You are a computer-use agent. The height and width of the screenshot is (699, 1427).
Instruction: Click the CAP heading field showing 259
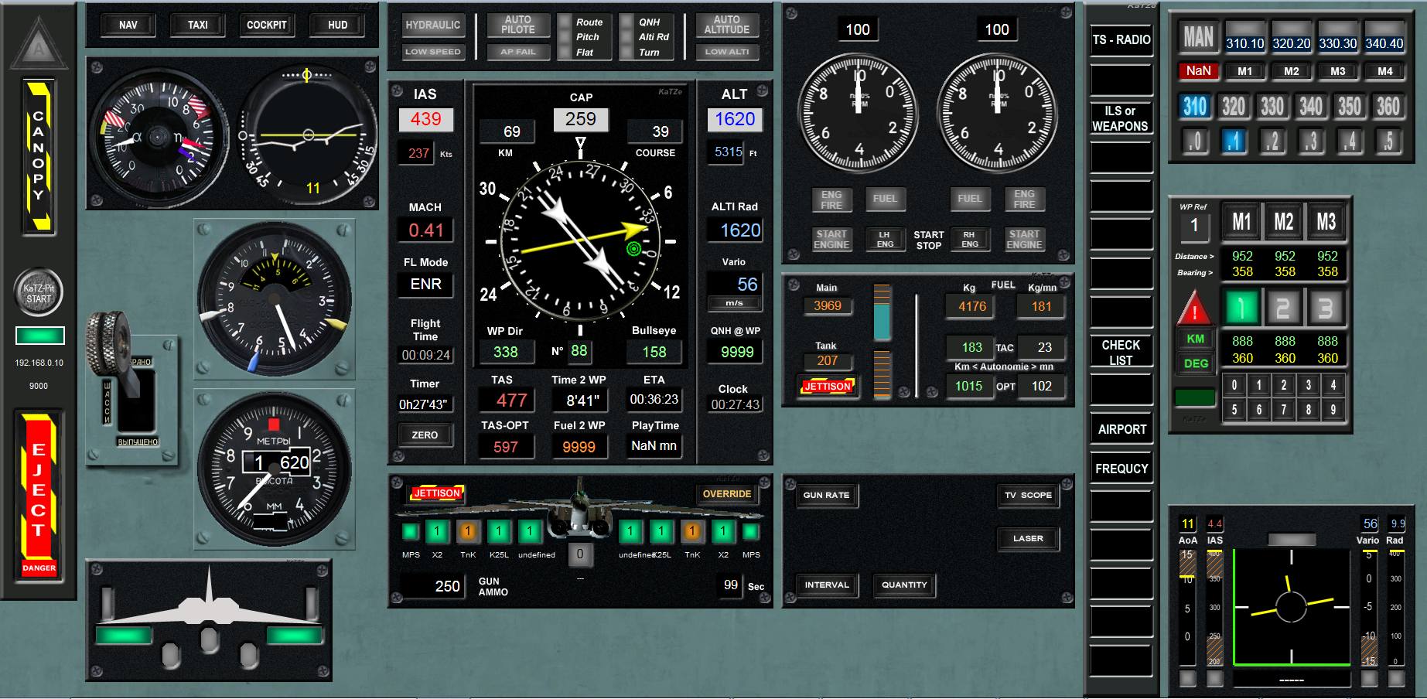click(x=580, y=119)
